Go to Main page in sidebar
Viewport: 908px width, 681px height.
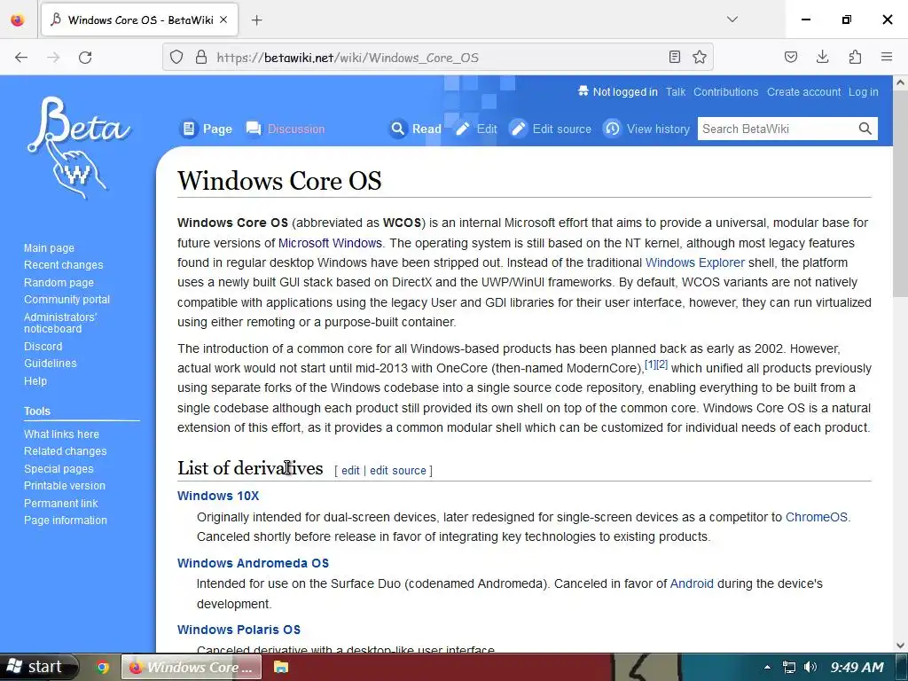tap(50, 248)
